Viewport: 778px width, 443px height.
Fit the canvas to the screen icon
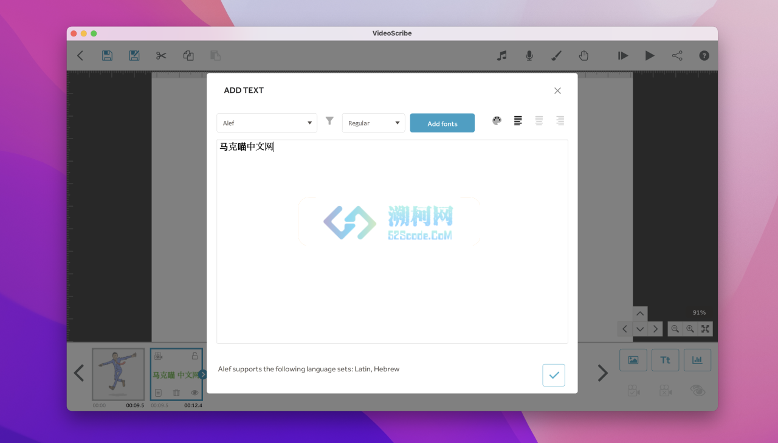pyautogui.click(x=705, y=329)
